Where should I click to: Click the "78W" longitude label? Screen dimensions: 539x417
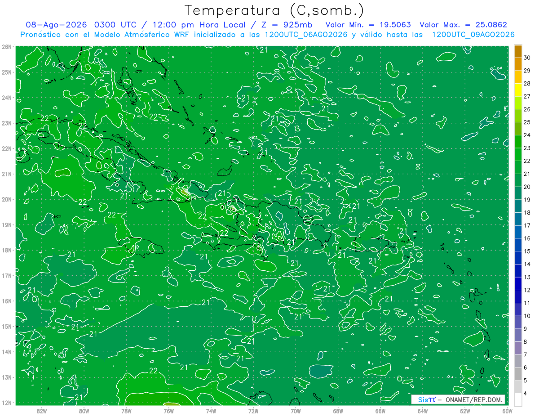[x=126, y=411]
